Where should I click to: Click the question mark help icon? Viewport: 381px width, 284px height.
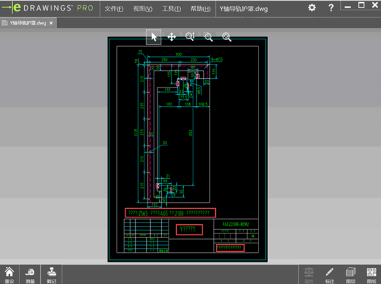[331, 8]
